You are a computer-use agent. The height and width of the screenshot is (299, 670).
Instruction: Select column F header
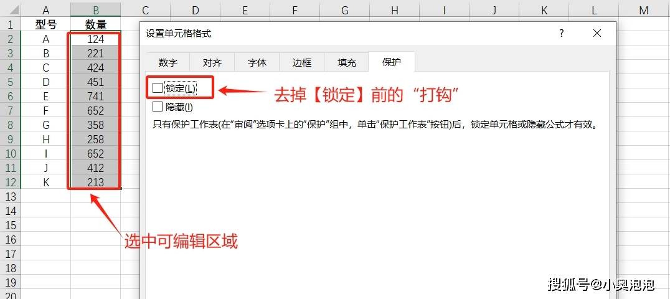[x=295, y=10]
